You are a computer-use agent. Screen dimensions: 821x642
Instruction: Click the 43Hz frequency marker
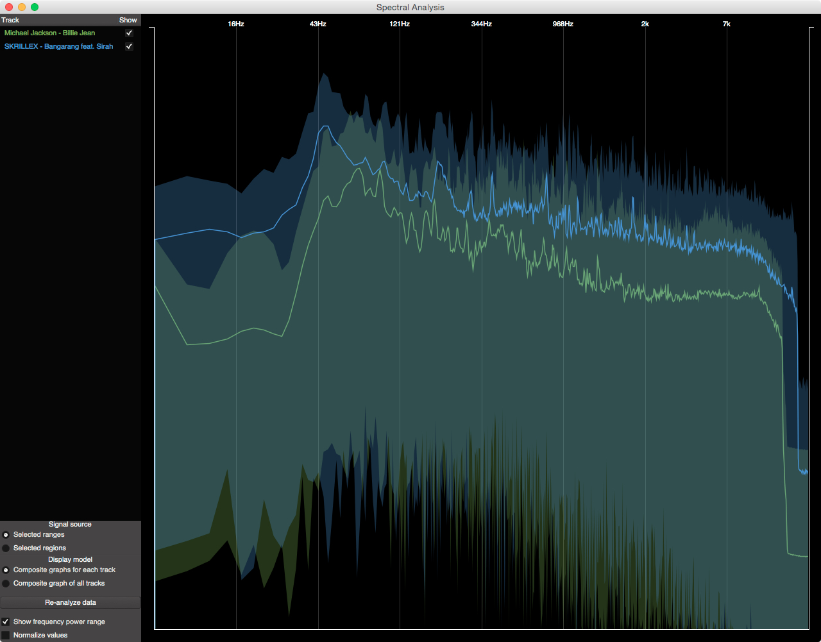click(x=317, y=24)
